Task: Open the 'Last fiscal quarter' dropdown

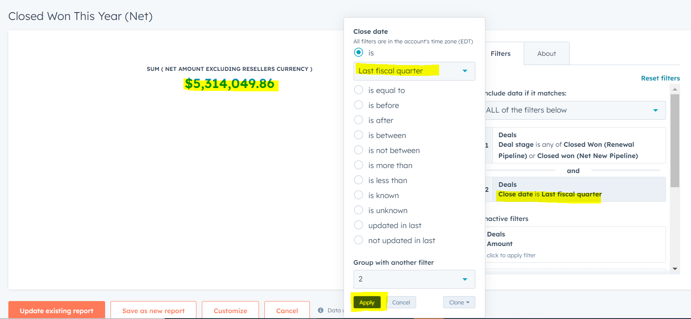Action: pyautogui.click(x=414, y=71)
